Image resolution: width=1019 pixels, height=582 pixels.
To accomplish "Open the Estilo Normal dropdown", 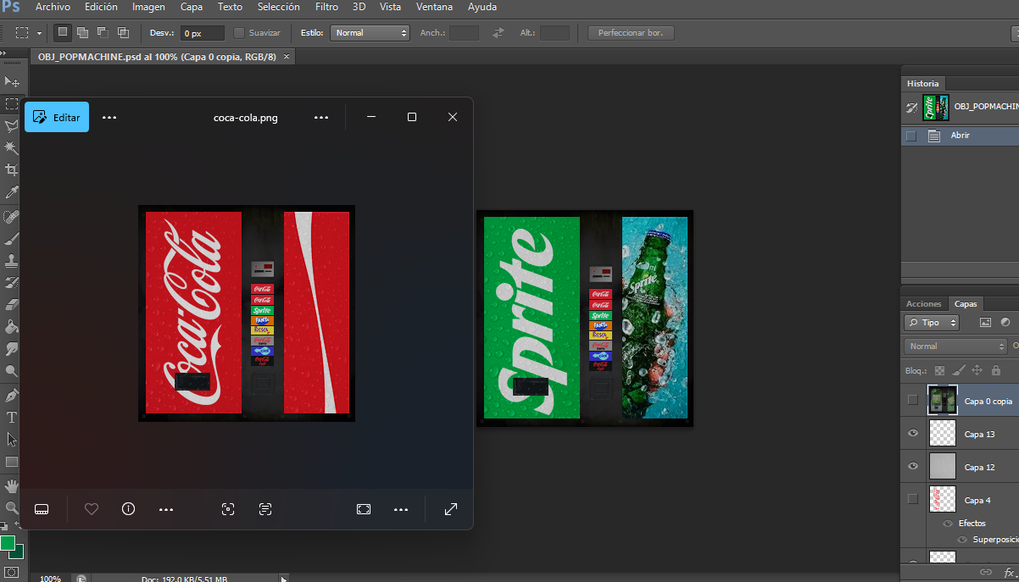I will pos(370,33).
